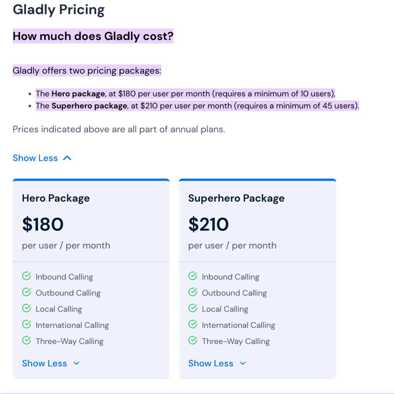Click the highlighted Hero package bullet text

(185, 93)
